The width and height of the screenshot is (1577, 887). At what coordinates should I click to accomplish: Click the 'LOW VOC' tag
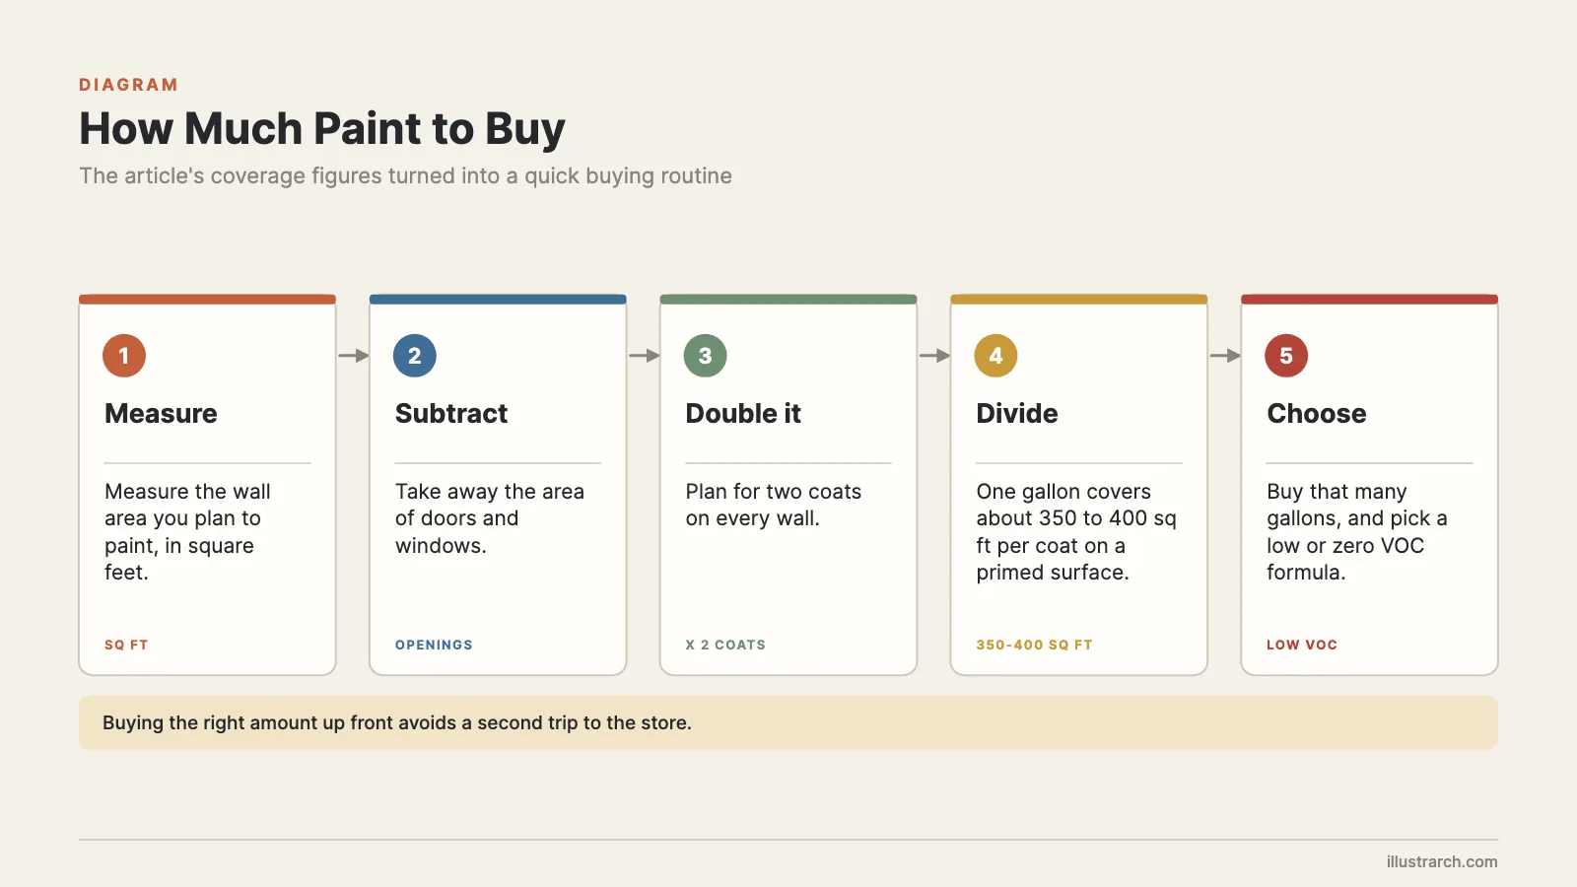click(x=1302, y=645)
